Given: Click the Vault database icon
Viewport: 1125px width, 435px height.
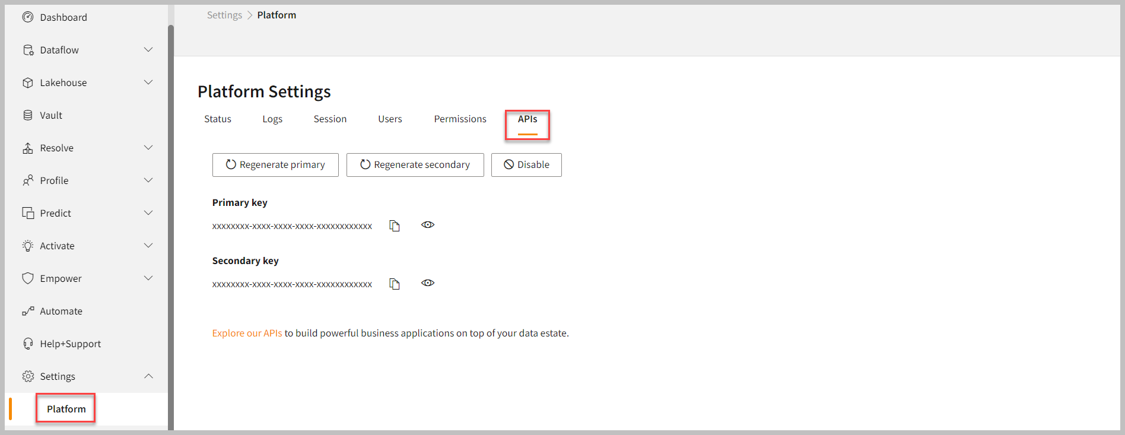Looking at the screenshot, I should [27, 115].
